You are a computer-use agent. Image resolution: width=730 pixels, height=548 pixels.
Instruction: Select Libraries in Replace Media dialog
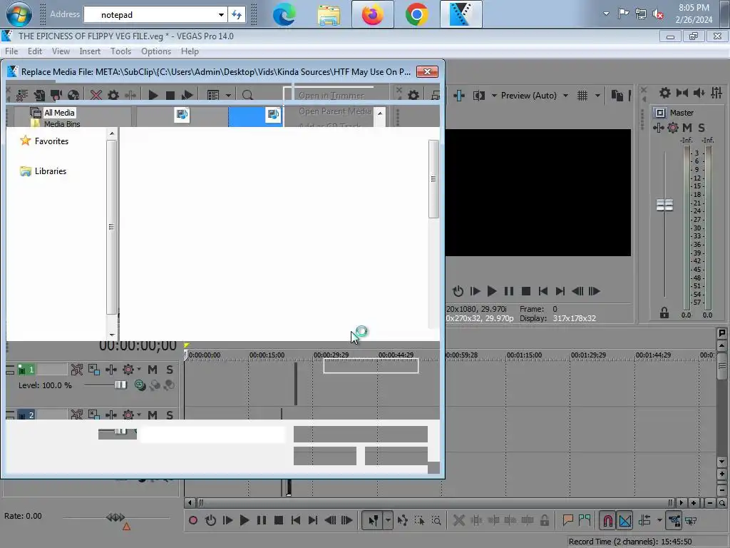pos(43,171)
